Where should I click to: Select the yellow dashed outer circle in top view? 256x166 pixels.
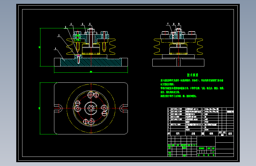click(x=91, y=108)
